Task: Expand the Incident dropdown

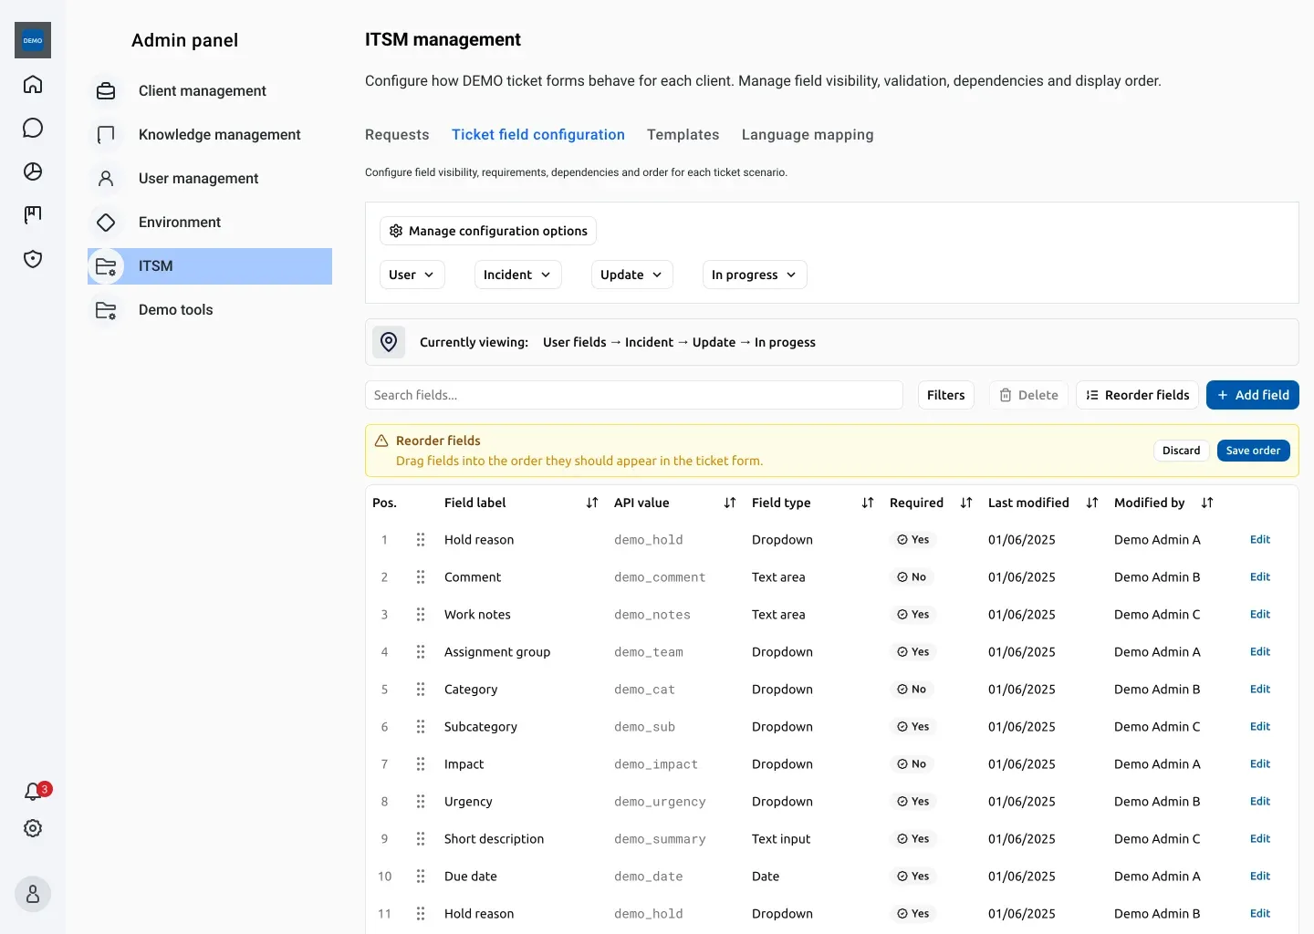Action: [x=518, y=275]
